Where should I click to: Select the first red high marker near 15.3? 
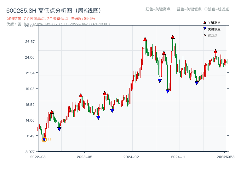[52, 112]
